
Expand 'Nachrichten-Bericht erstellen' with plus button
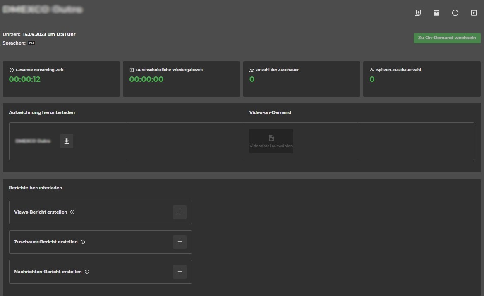180,272
